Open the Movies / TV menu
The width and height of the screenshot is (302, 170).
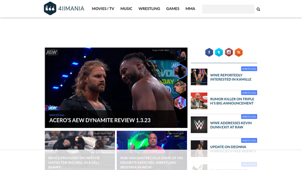pyautogui.click(x=103, y=9)
